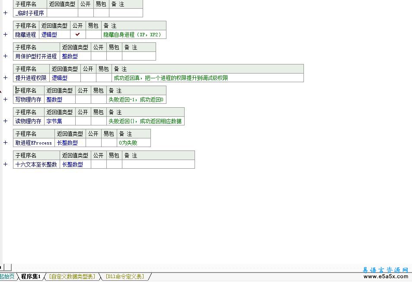The width and height of the screenshot is (412, 282).
Task: Click the remark 失败返回{},成功返回相应数据
Action: click(145, 121)
